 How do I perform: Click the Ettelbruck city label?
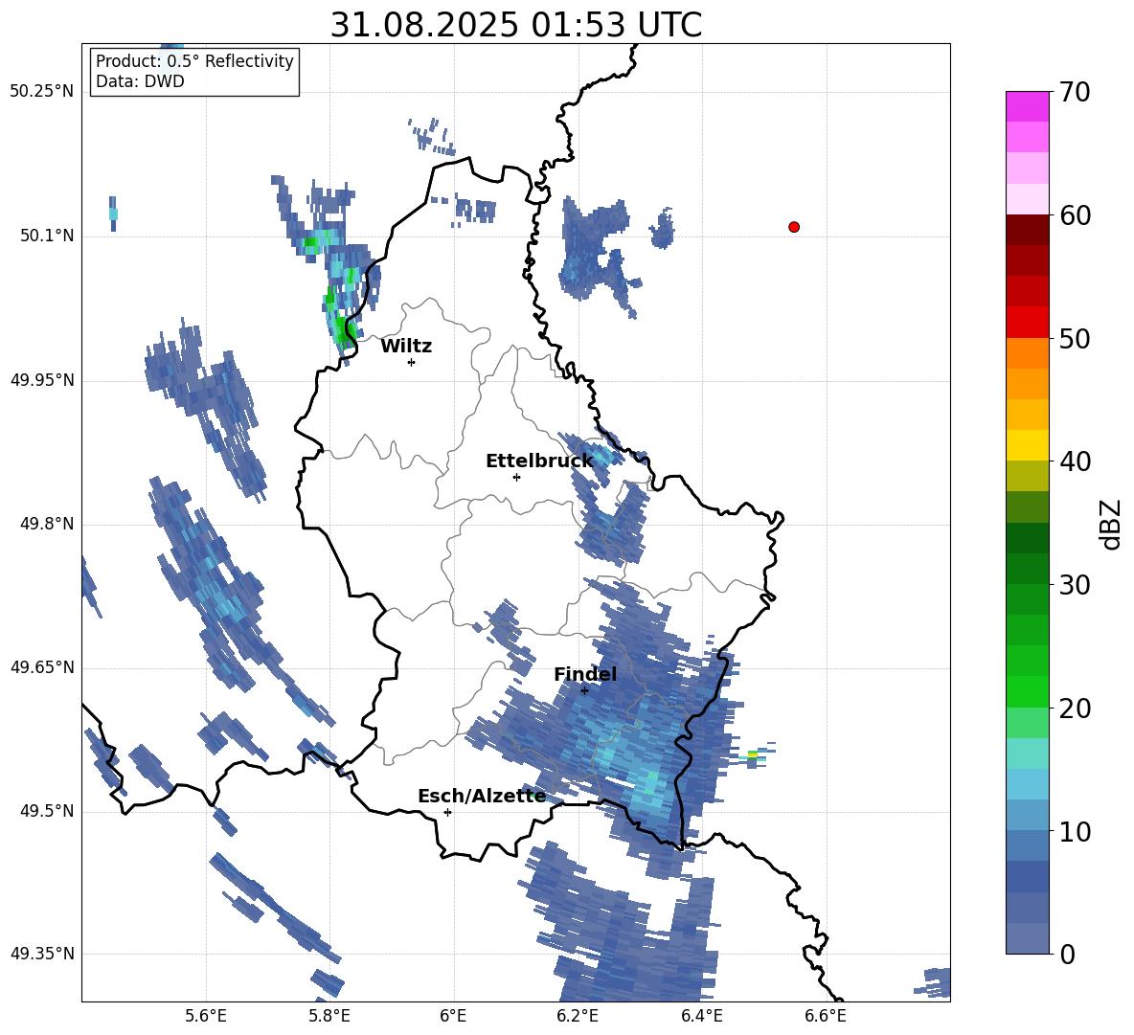[x=539, y=461]
